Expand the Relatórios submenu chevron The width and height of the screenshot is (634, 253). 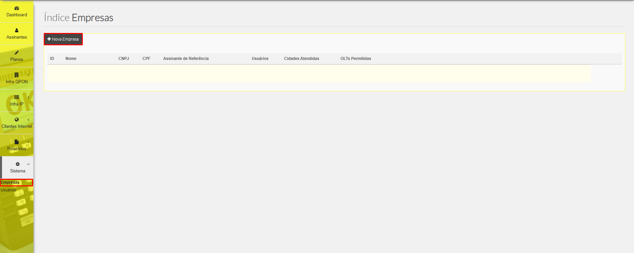[x=28, y=142]
